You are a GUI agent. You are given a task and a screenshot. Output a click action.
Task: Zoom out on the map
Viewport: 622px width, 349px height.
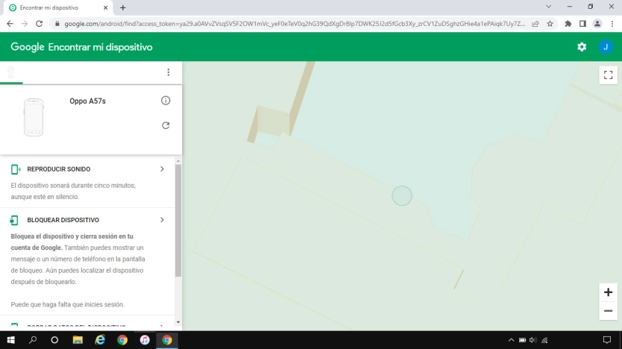(608, 311)
